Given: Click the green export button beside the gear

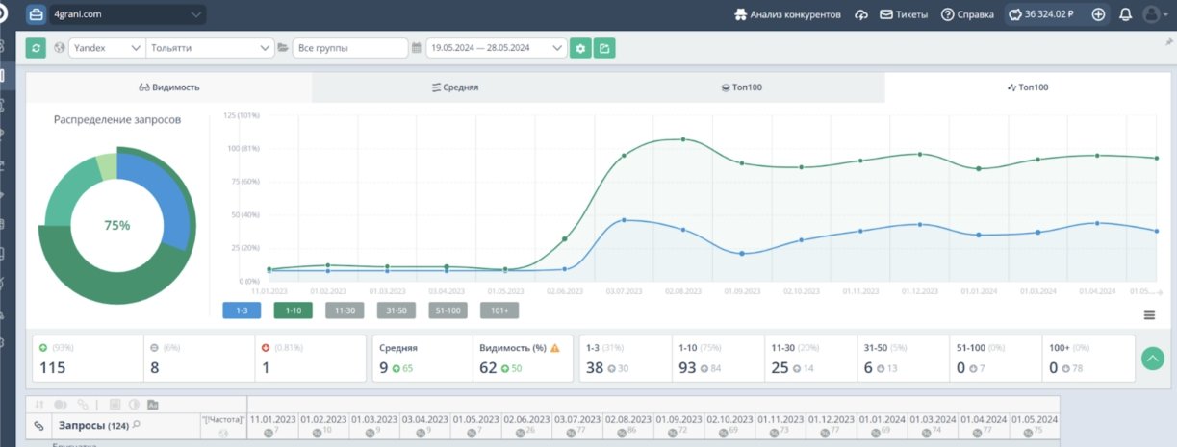Looking at the screenshot, I should tap(604, 48).
